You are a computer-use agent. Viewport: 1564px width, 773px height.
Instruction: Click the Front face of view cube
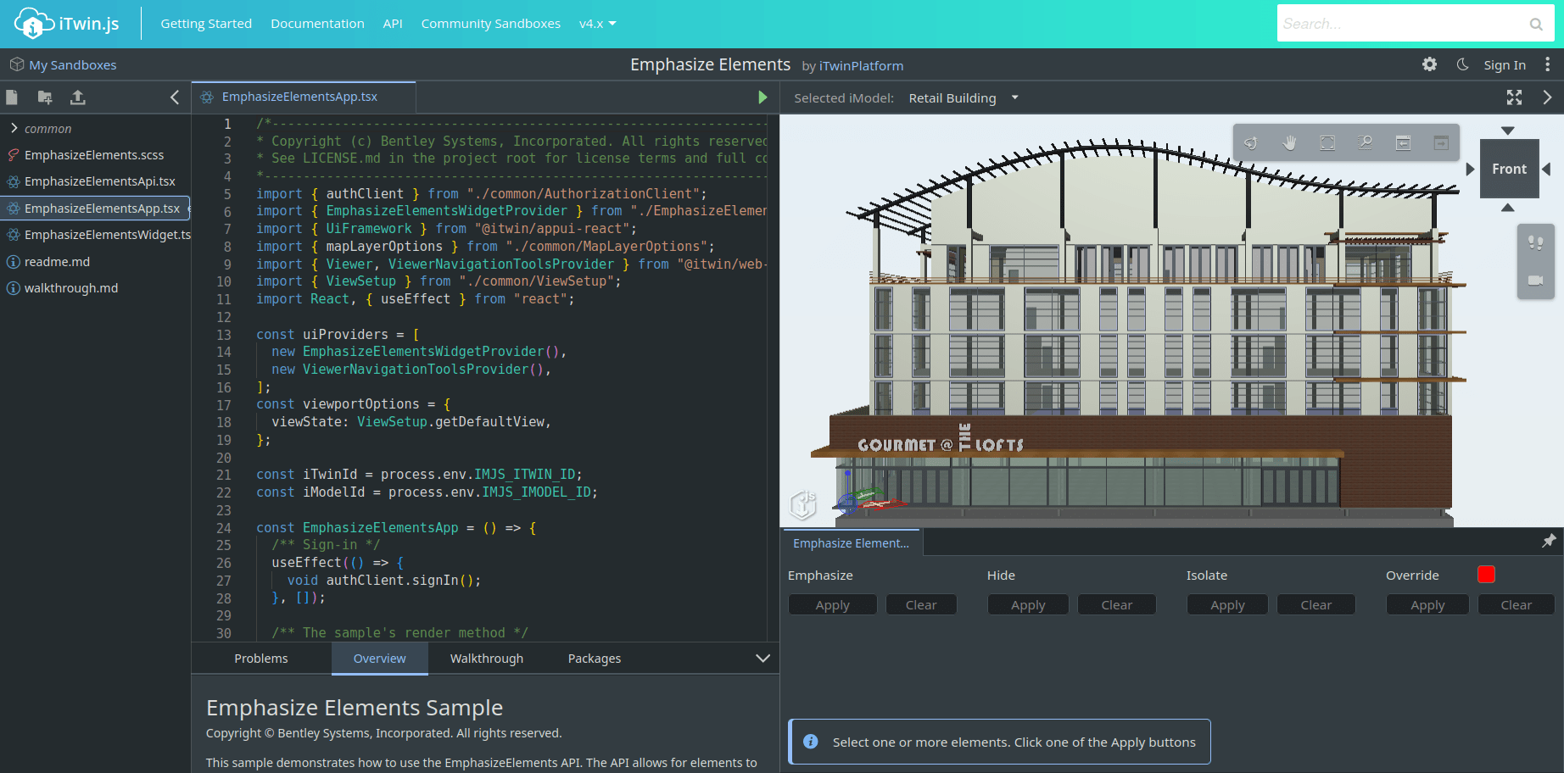point(1510,169)
